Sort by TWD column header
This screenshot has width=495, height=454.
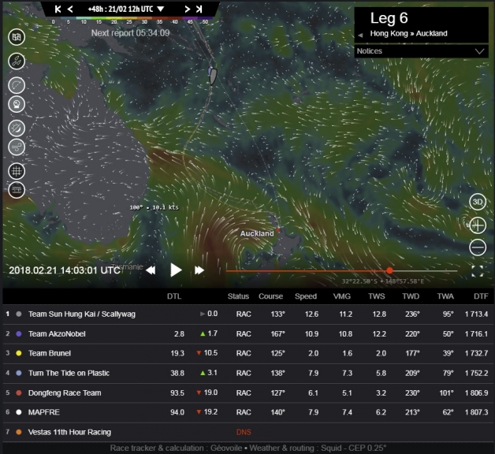pos(411,296)
